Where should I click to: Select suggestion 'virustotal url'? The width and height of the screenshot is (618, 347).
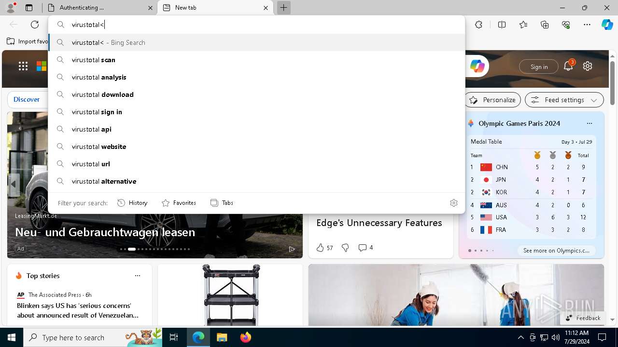pyautogui.click(x=256, y=164)
